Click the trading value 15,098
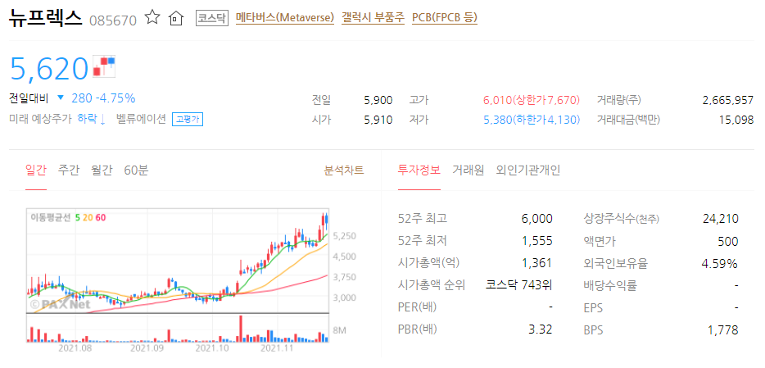The height and width of the screenshot is (368, 765). point(736,119)
